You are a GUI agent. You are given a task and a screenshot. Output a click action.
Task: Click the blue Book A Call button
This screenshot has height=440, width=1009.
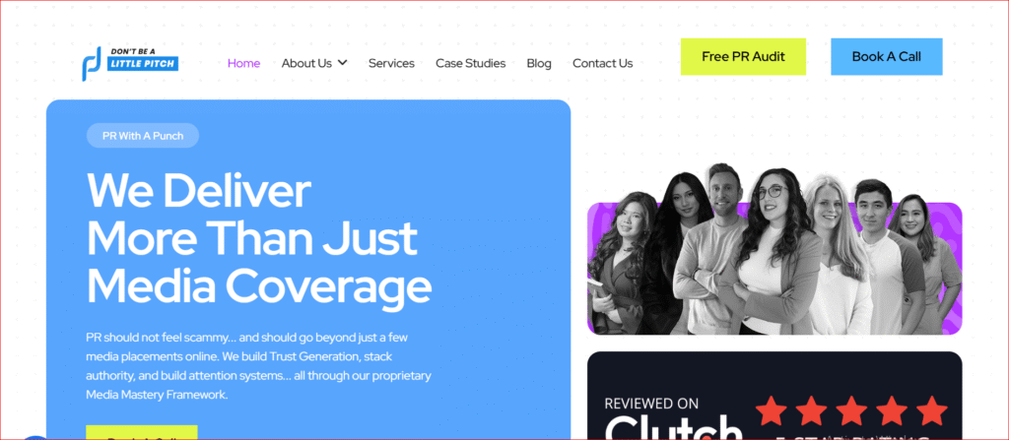(887, 57)
